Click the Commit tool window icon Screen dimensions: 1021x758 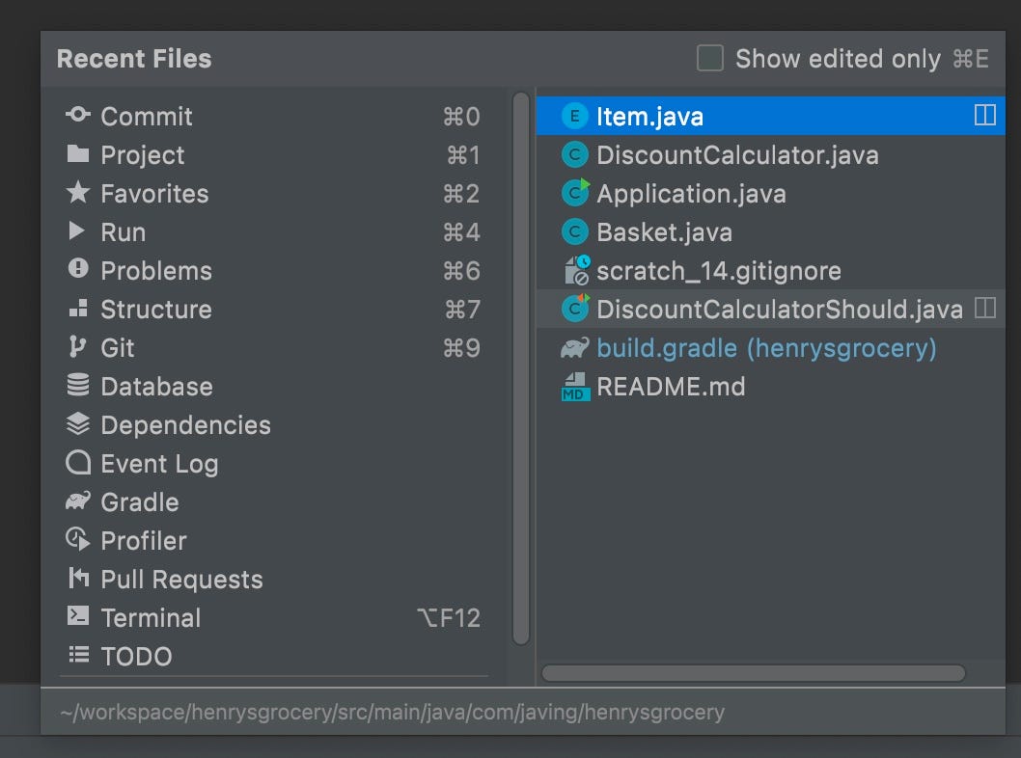pos(78,116)
